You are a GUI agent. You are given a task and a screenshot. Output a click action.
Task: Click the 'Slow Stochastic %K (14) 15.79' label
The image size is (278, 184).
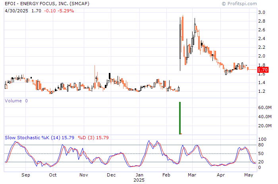click(39, 138)
